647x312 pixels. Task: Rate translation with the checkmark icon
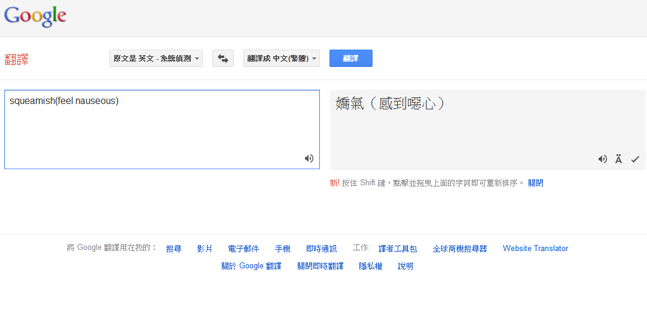(x=634, y=160)
